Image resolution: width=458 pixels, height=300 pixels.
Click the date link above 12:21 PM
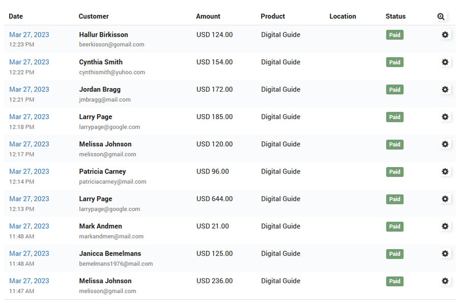(x=29, y=90)
